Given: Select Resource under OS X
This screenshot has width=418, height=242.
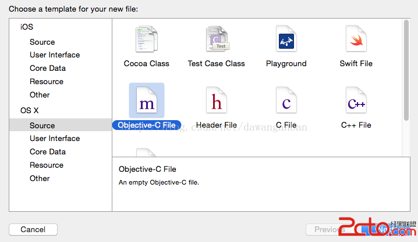Looking at the screenshot, I should 47,165.
